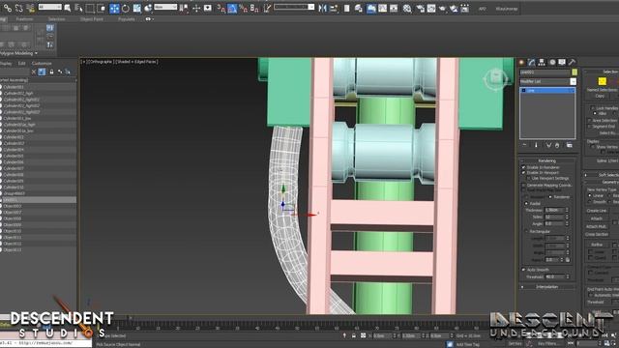The width and height of the screenshot is (619, 348).
Task: Toggle the Enable In Viewport checkbox
Action: (x=524, y=173)
